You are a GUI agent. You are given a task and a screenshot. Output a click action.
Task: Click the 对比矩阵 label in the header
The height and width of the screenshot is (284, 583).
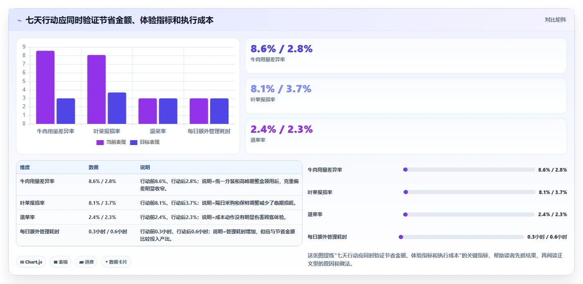(556, 20)
